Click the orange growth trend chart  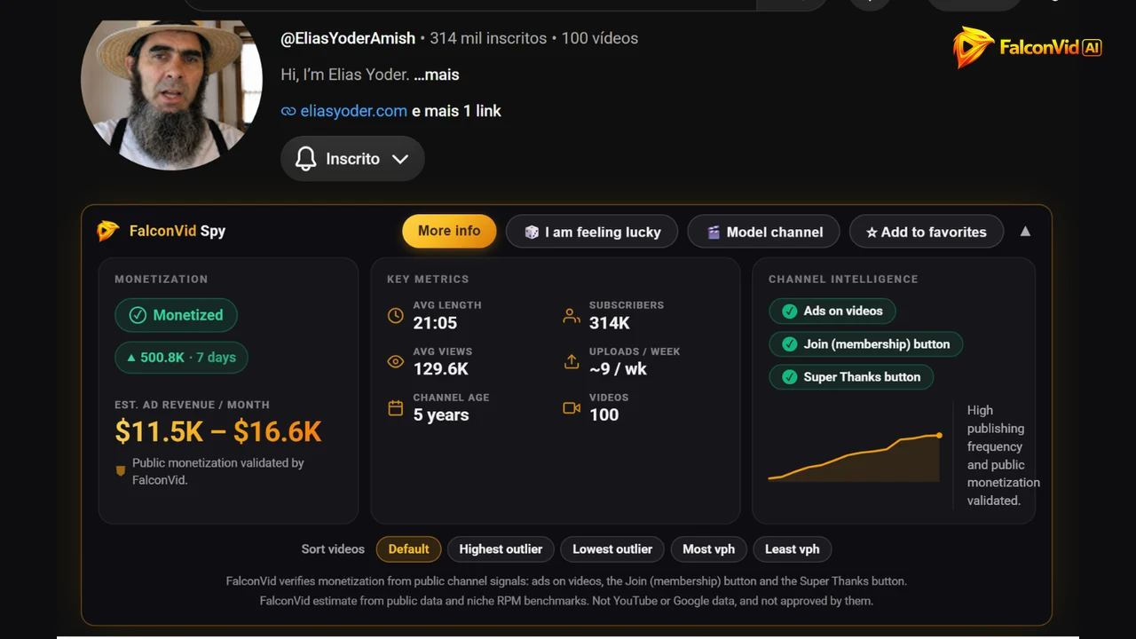pos(855,458)
